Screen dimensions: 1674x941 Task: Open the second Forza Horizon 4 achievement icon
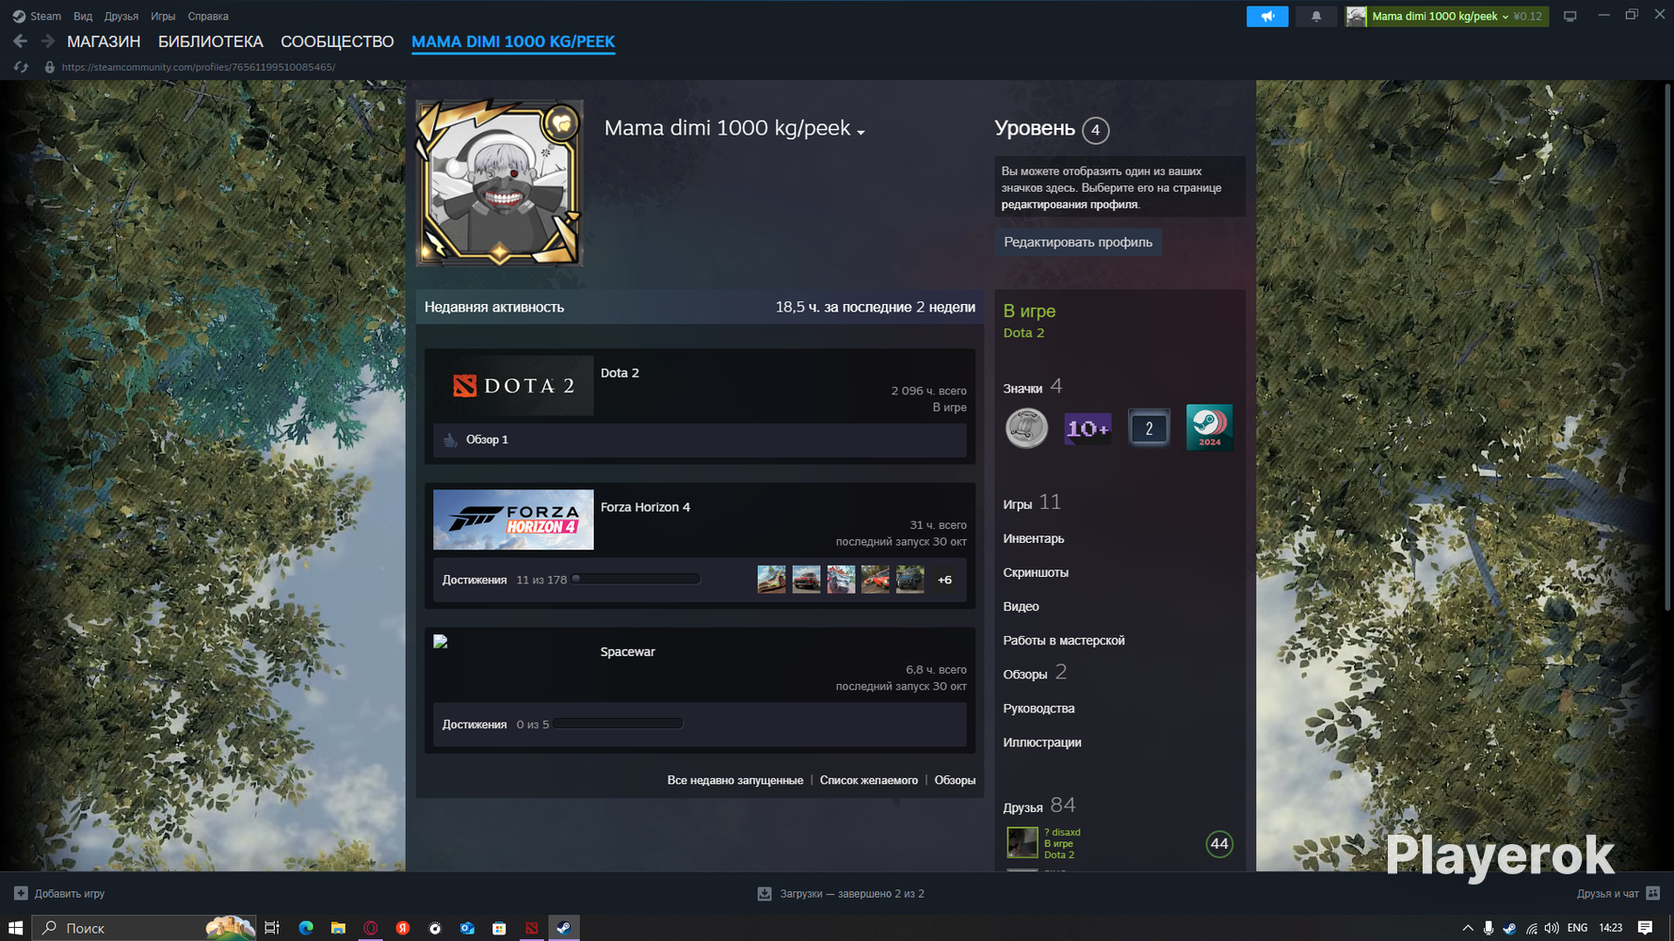click(x=806, y=580)
